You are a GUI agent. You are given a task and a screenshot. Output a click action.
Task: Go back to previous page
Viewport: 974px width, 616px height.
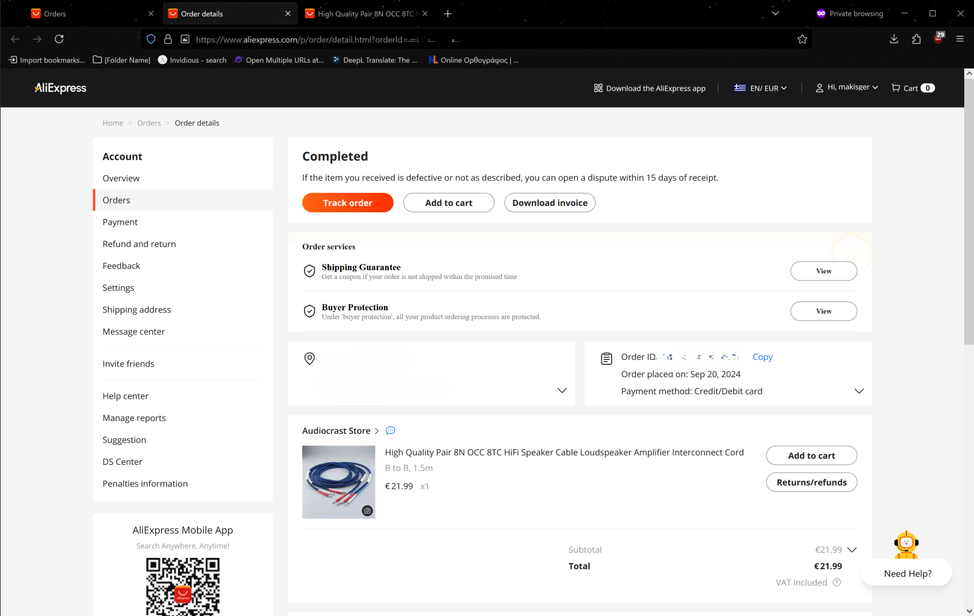click(15, 39)
